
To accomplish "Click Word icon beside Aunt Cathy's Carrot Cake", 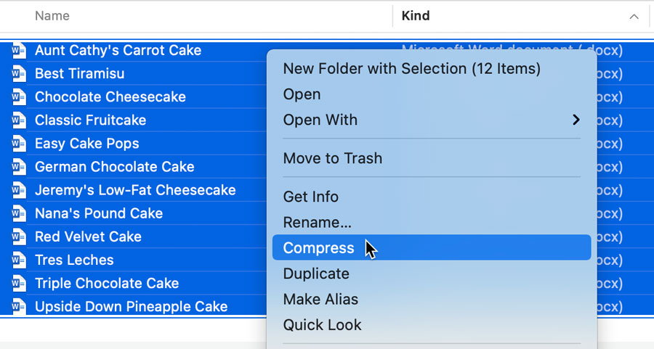I will [19, 51].
